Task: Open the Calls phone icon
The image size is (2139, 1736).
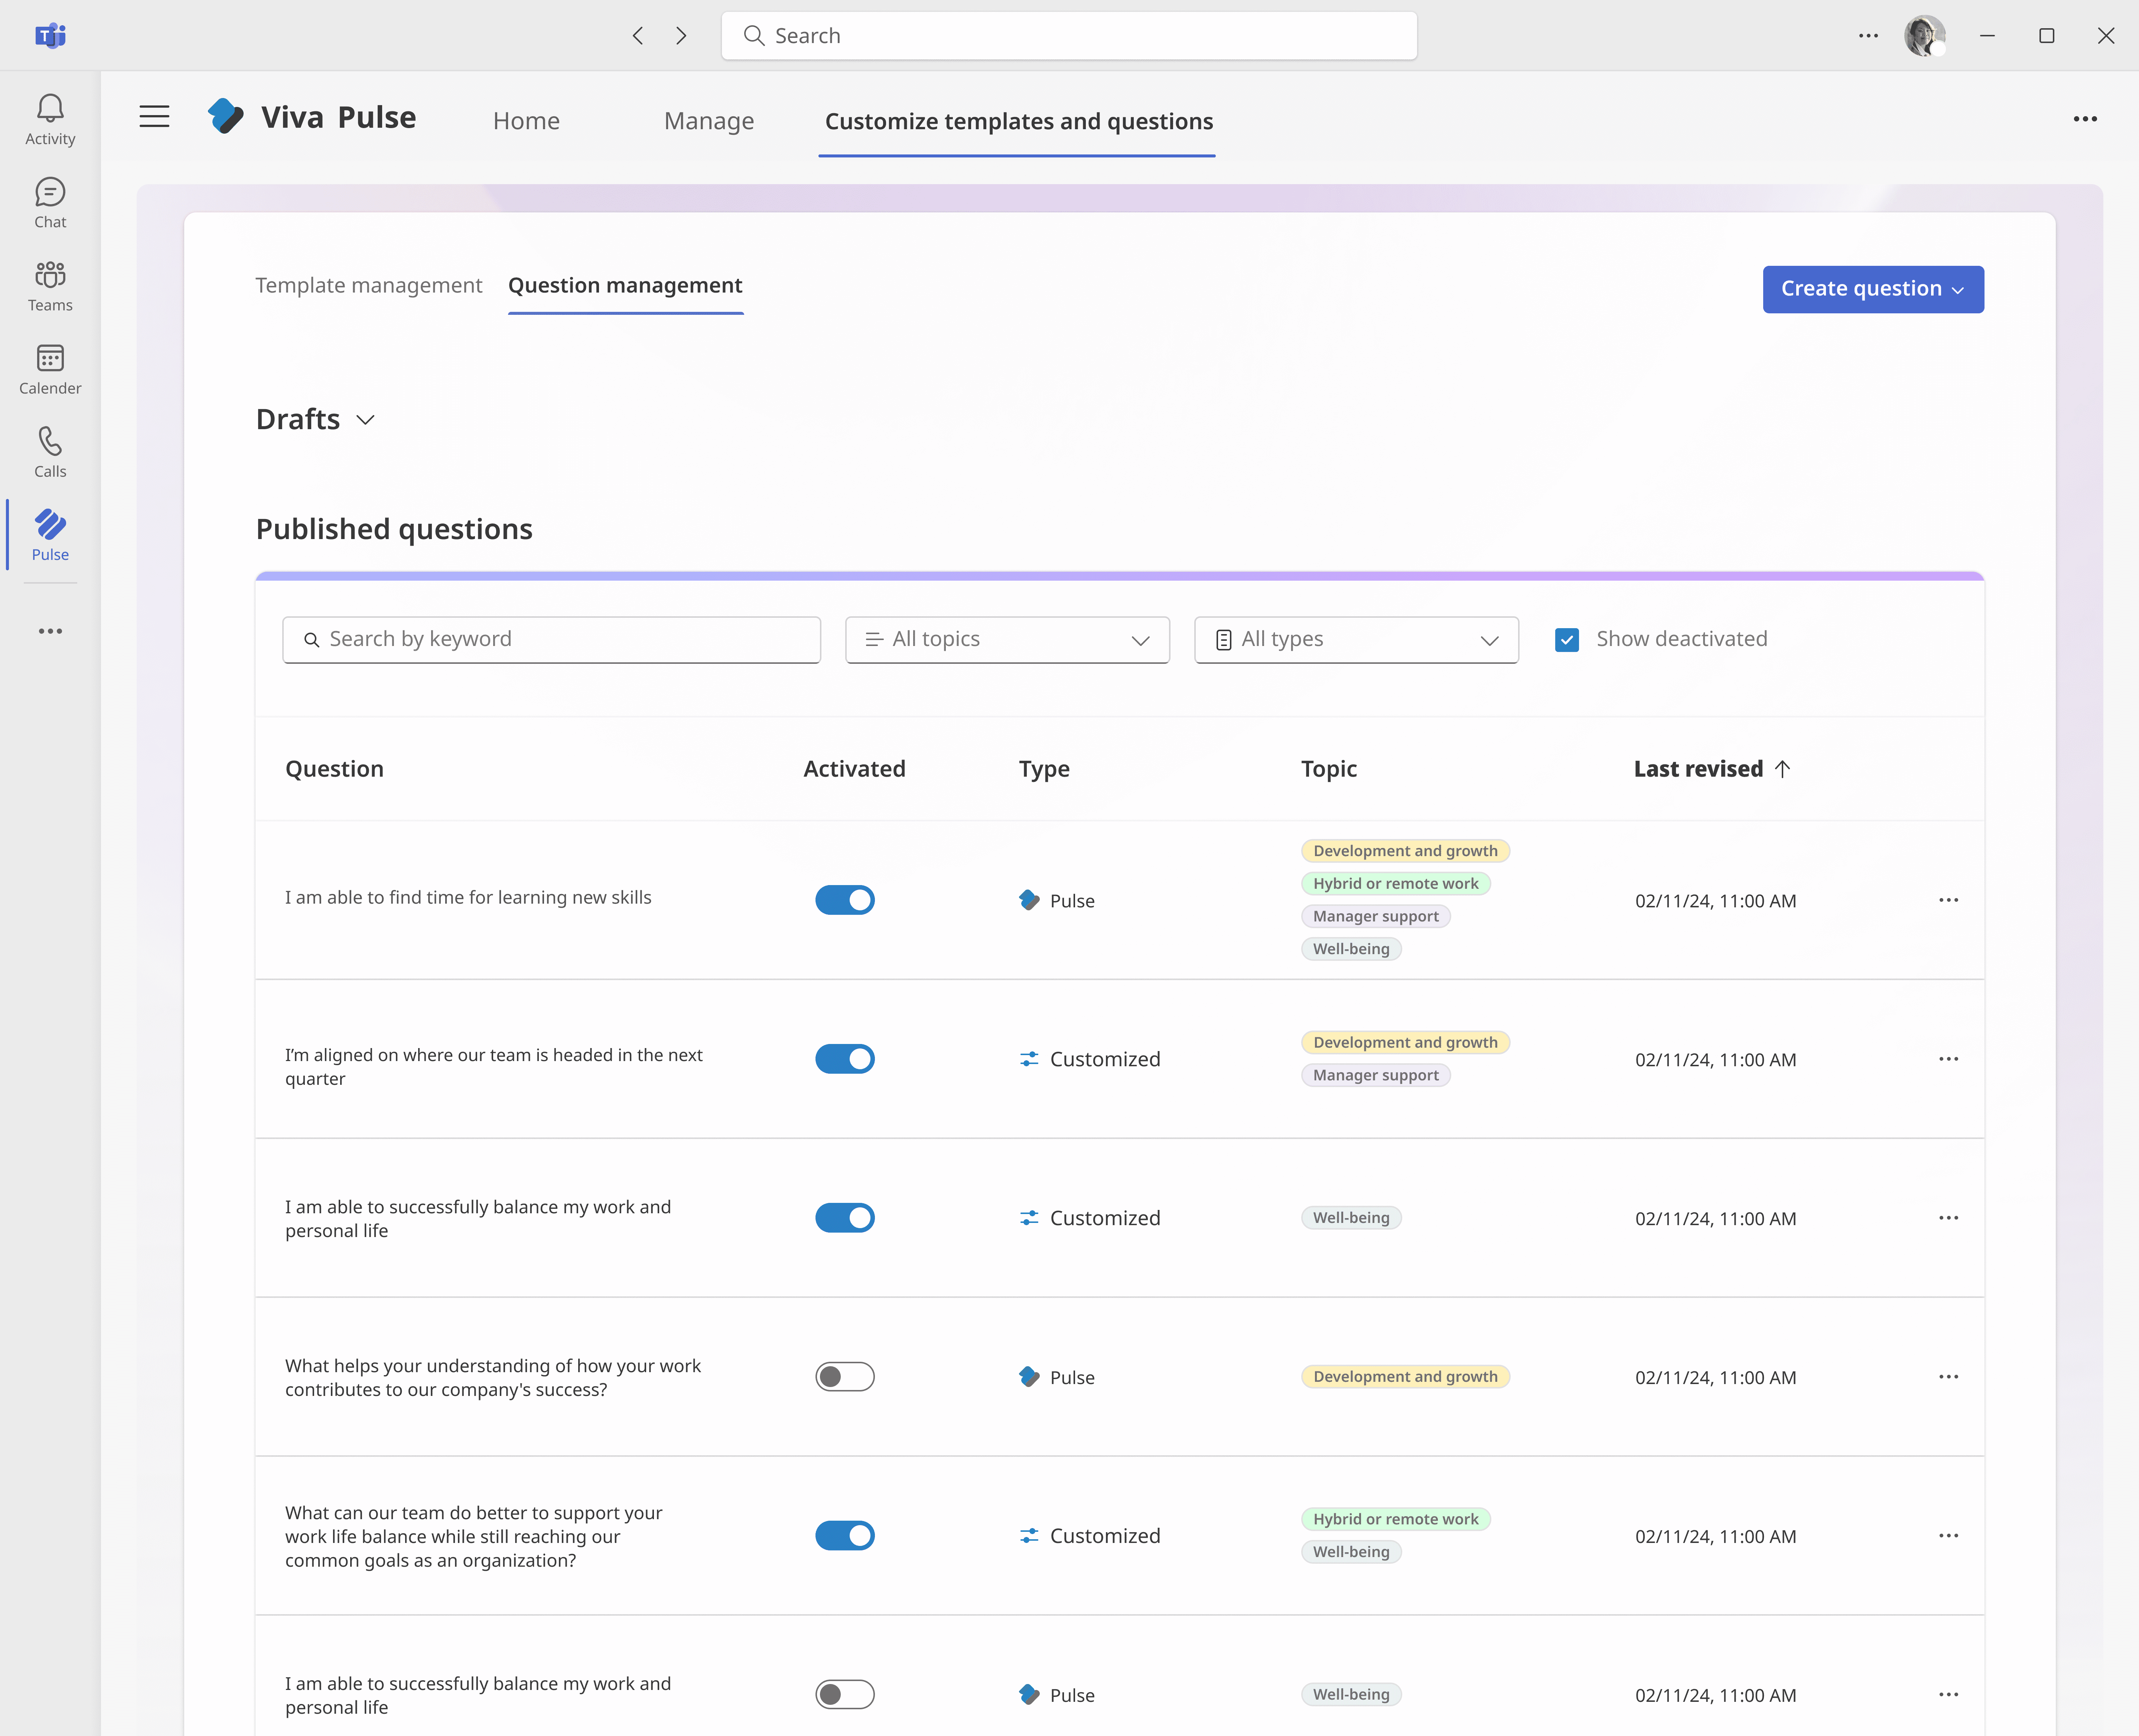Action: (50, 451)
